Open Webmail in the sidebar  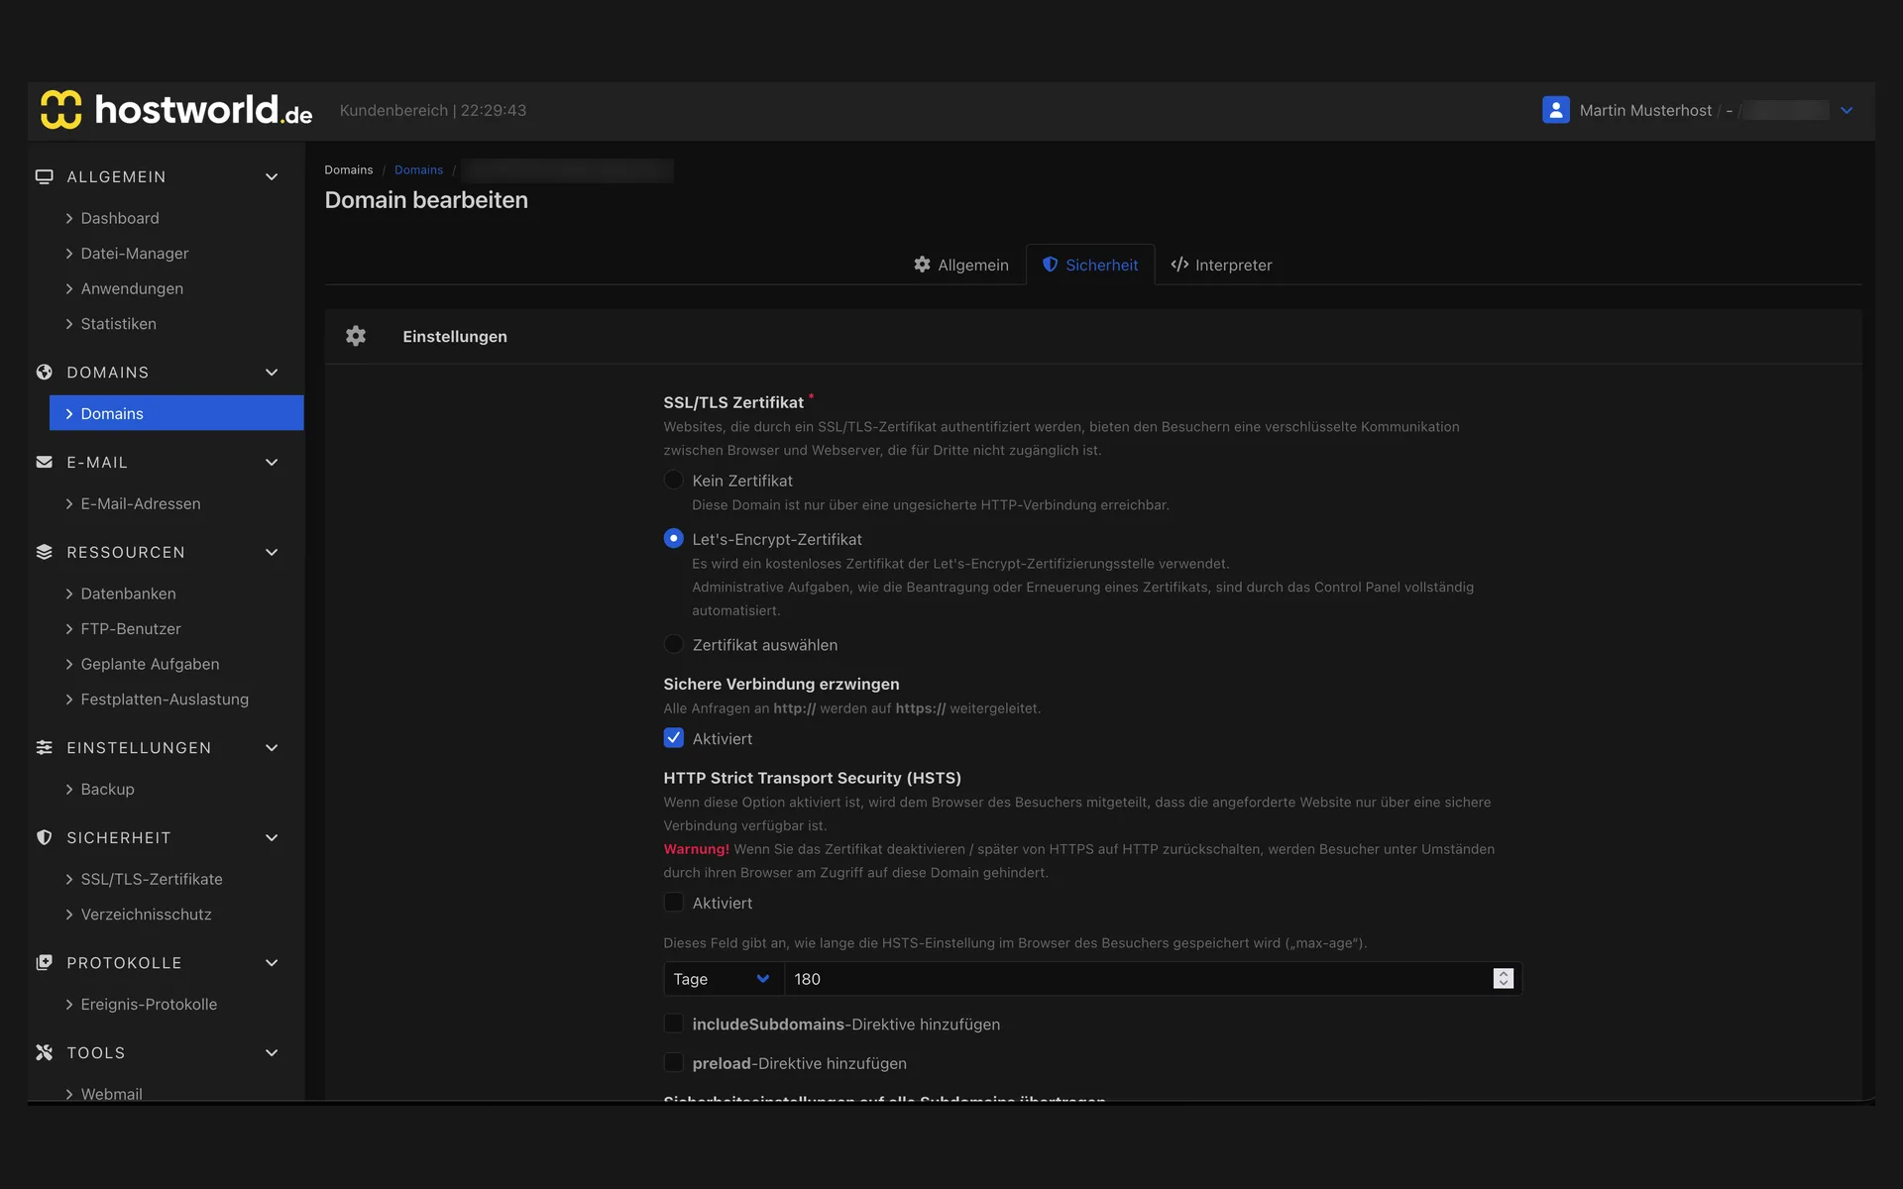pyautogui.click(x=111, y=1093)
